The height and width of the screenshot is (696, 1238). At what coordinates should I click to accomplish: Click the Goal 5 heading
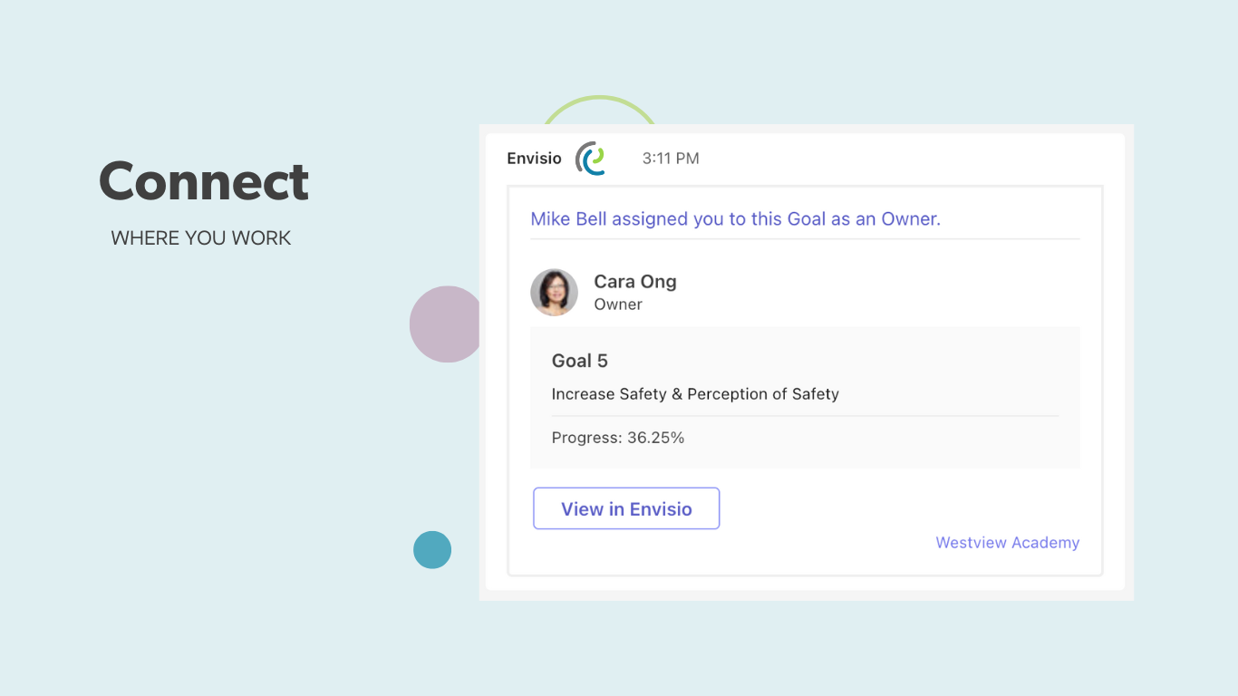tap(580, 361)
